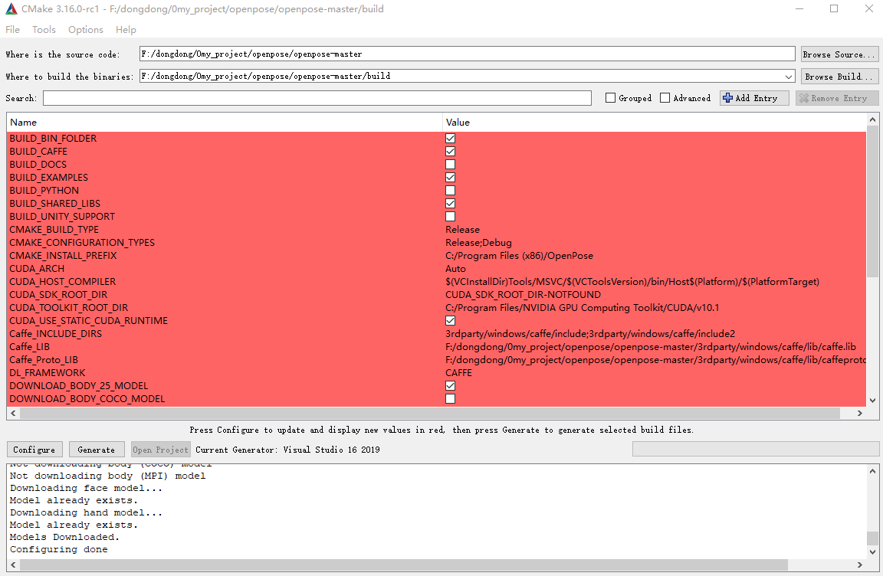Click the CUDA v10.1 toolkit path value
Screen dimensions: 883x576
(x=583, y=308)
